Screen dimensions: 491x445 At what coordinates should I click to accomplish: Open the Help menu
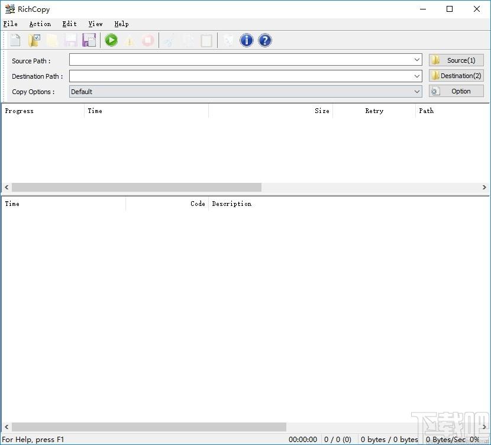(x=121, y=24)
